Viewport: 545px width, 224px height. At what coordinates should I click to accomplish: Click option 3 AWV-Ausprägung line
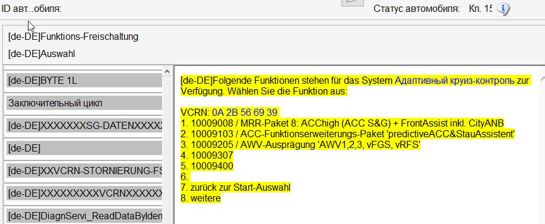point(300,145)
